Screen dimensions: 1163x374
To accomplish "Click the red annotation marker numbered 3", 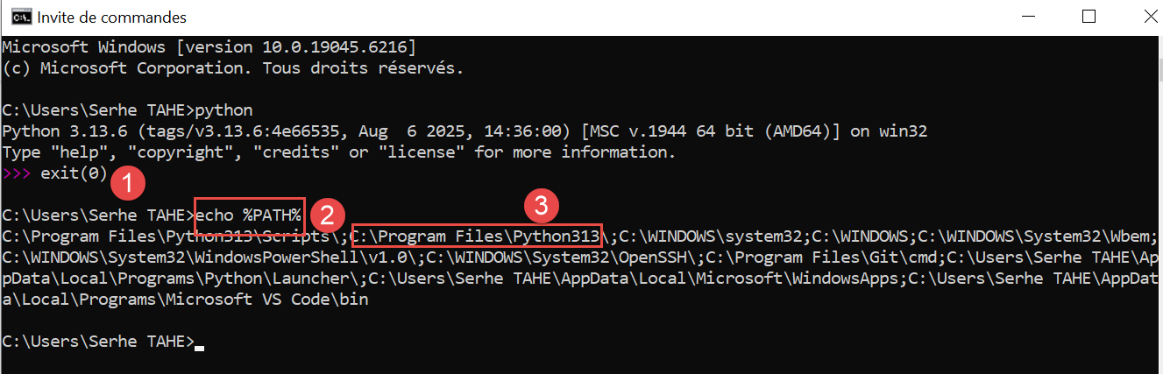I will point(541,208).
